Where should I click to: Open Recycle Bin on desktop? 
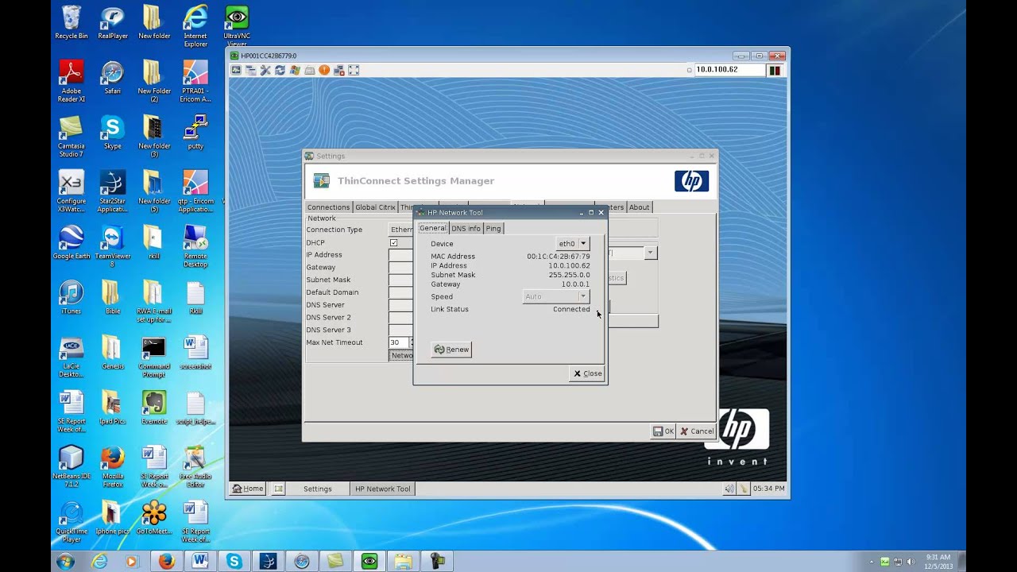[72, 22]
